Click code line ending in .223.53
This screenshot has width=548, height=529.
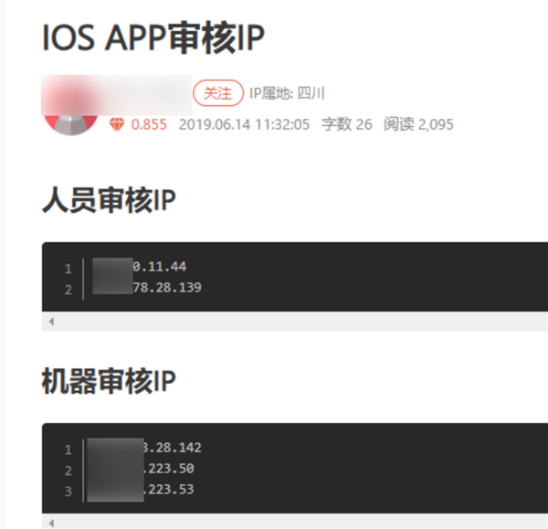pos(141,490)
